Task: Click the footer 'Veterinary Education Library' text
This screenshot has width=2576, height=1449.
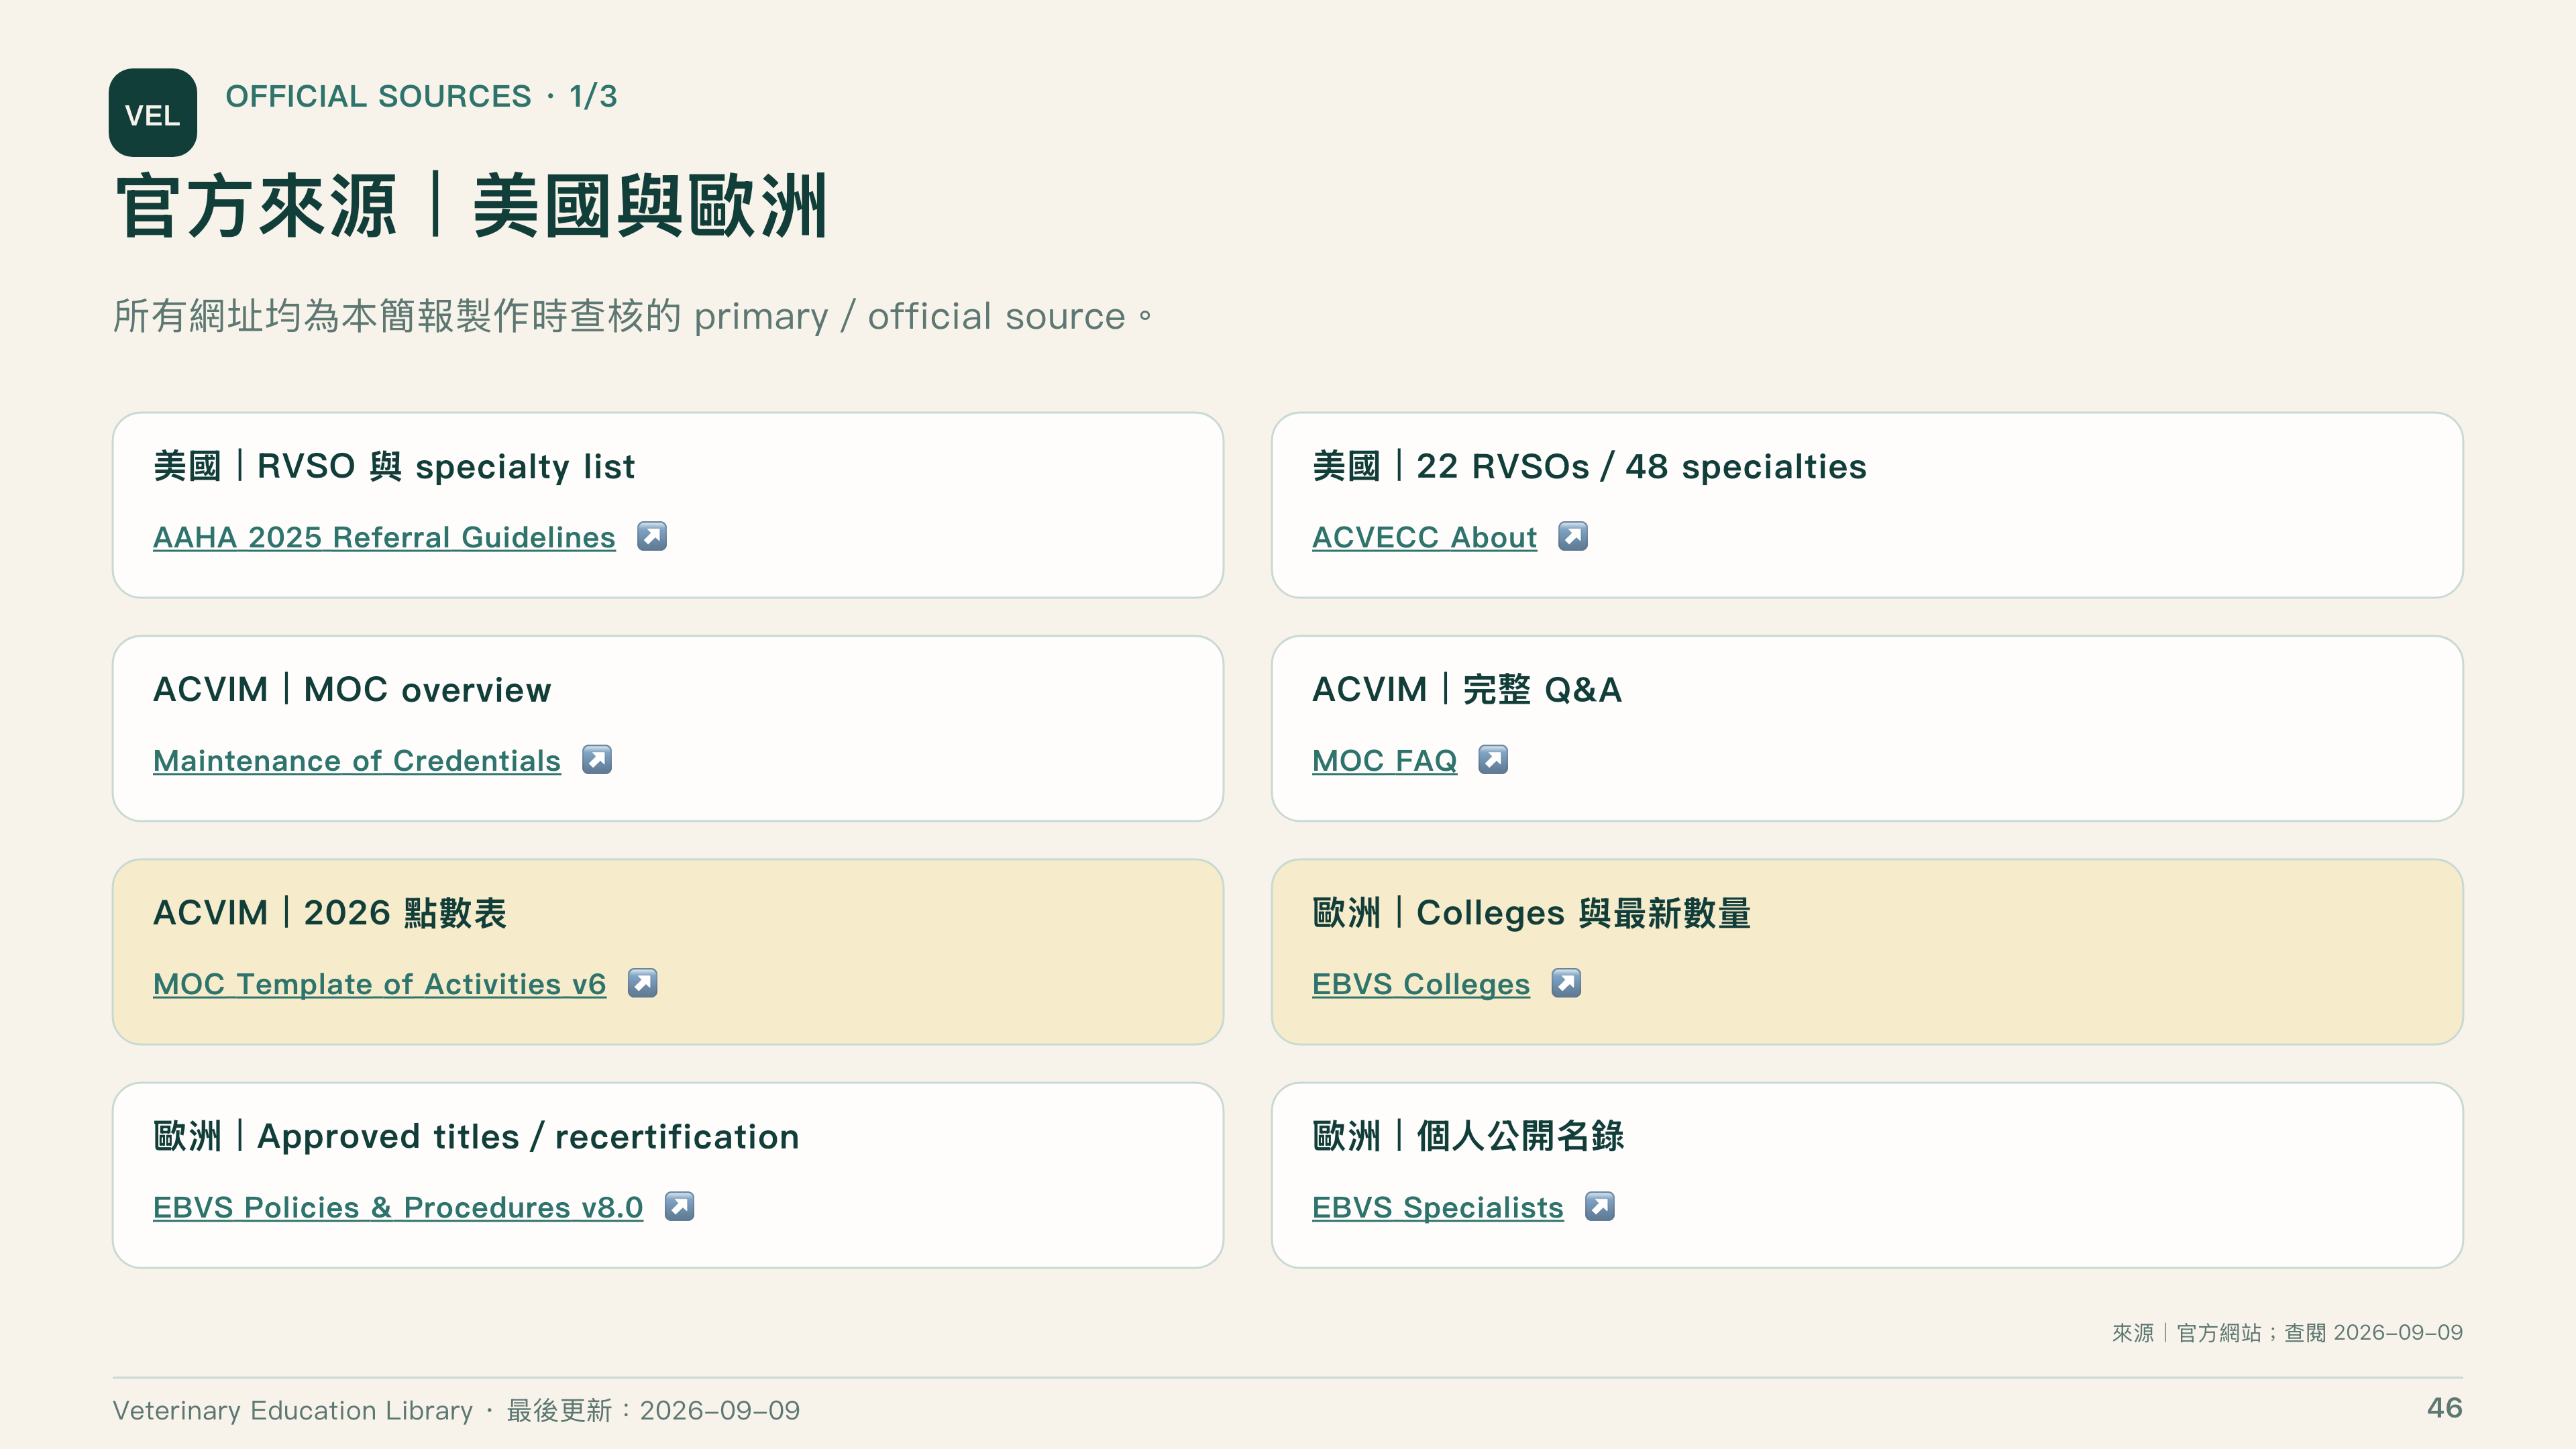Action: tap(292, 1410)
